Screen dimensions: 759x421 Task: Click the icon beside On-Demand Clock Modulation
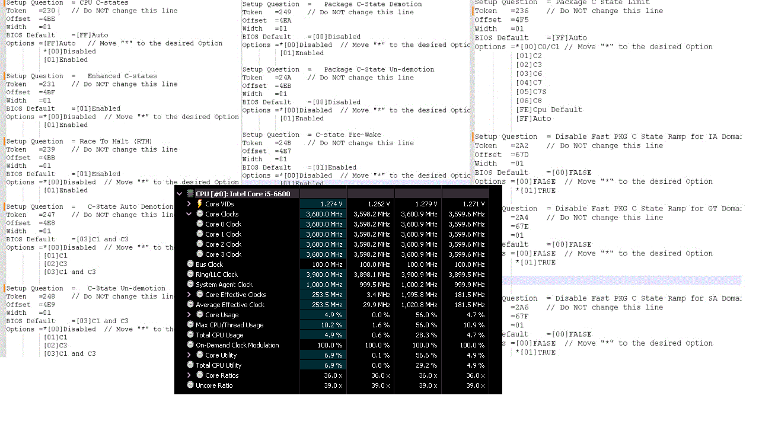(x=190, y=345)
